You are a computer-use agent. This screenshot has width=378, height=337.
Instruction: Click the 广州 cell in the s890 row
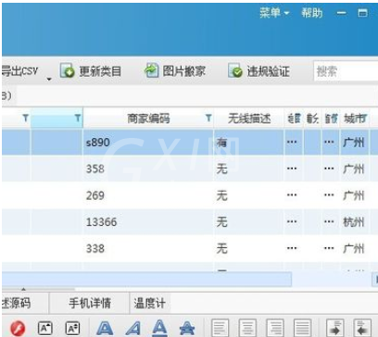point(354,143)
